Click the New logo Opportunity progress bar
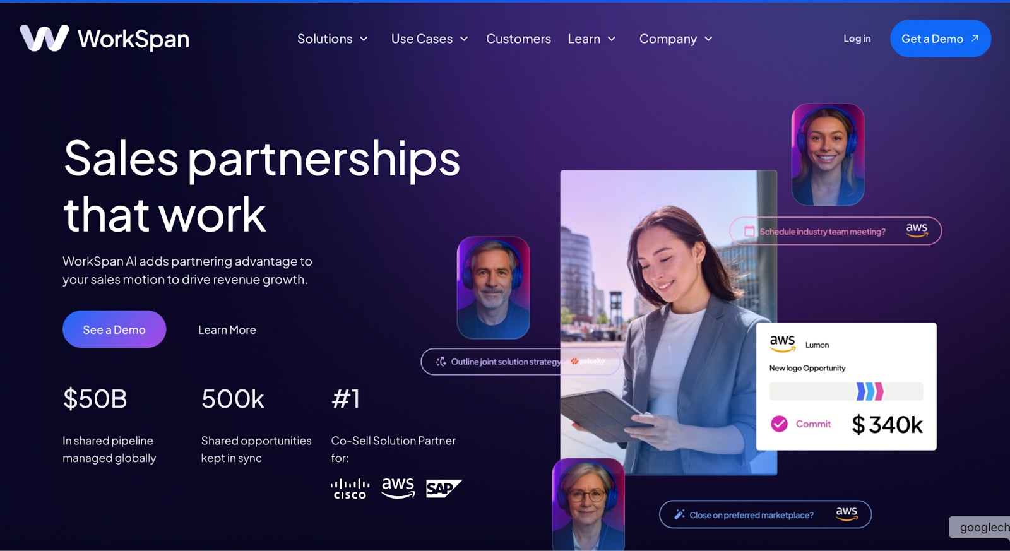This screenshot has width=1010, height=551. pyautogui.click(x=846, y=391)
